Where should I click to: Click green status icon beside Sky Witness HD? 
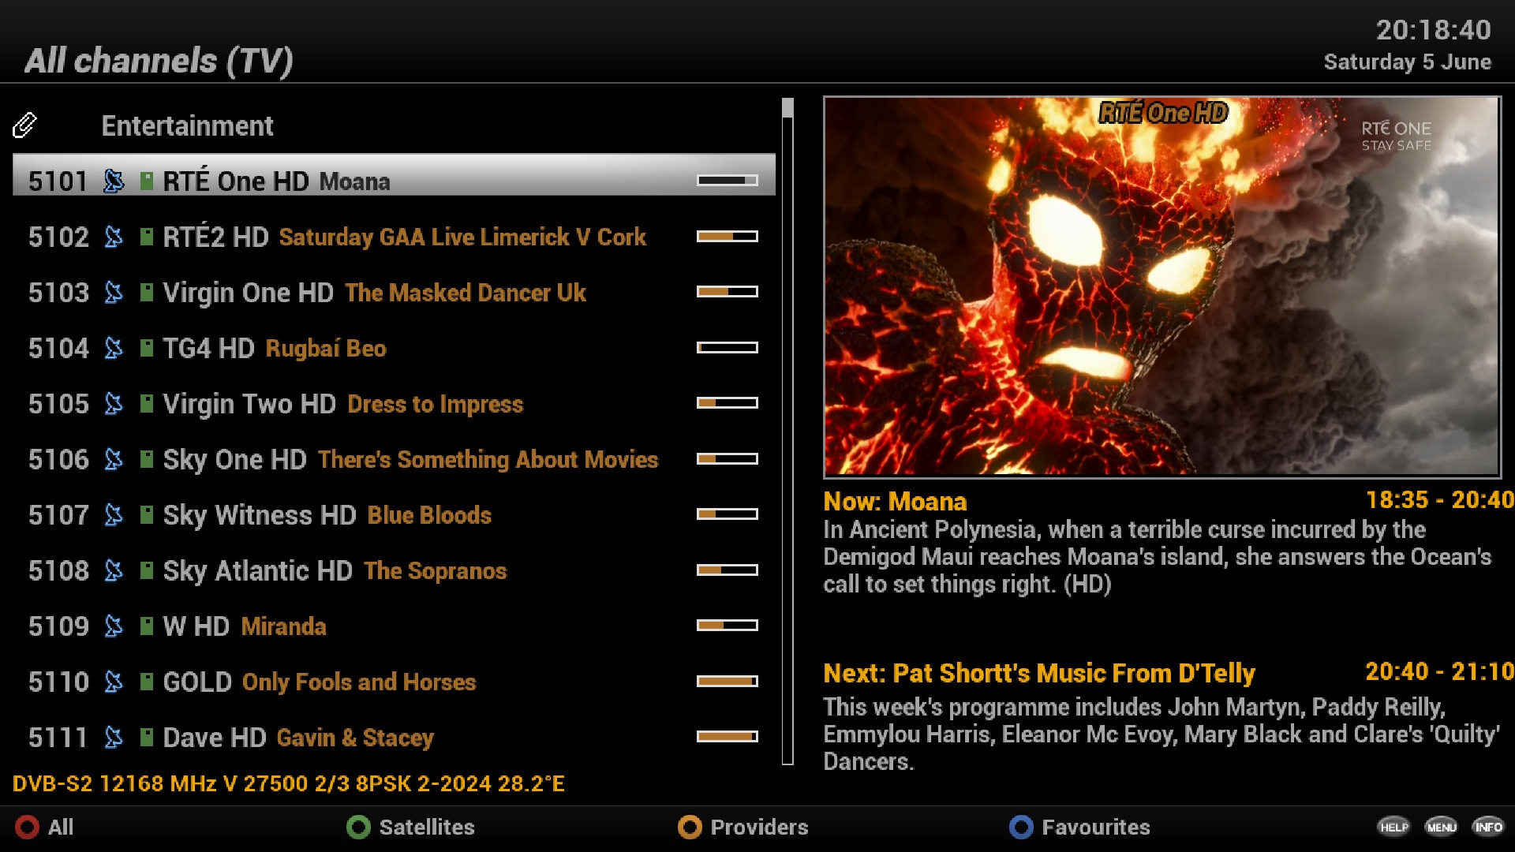tap(146, 514)
